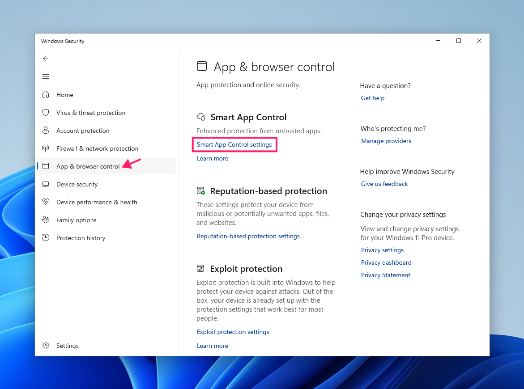The image size is (524, 389).
Task: Open the hamburger navigation menu
Action: click(46, 76)
